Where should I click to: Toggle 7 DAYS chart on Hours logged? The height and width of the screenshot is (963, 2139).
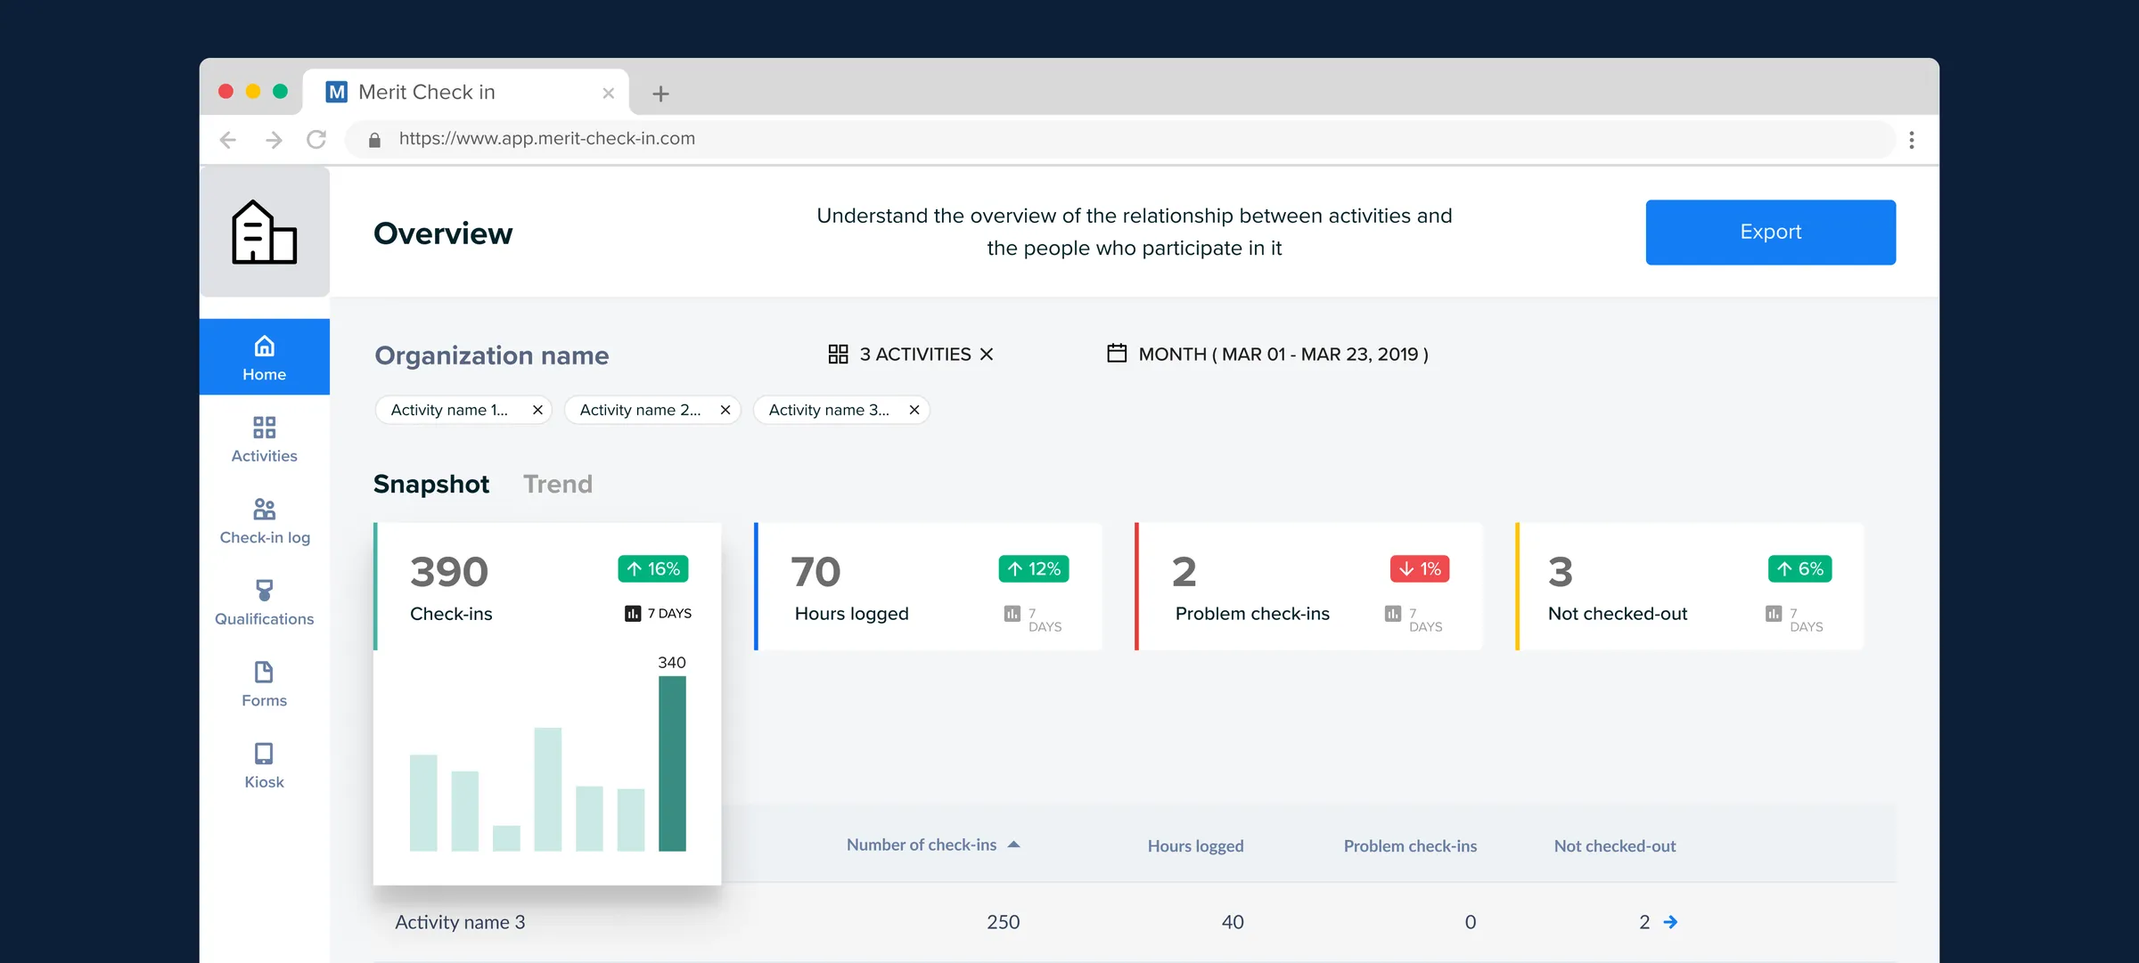tap(1032, 618)
